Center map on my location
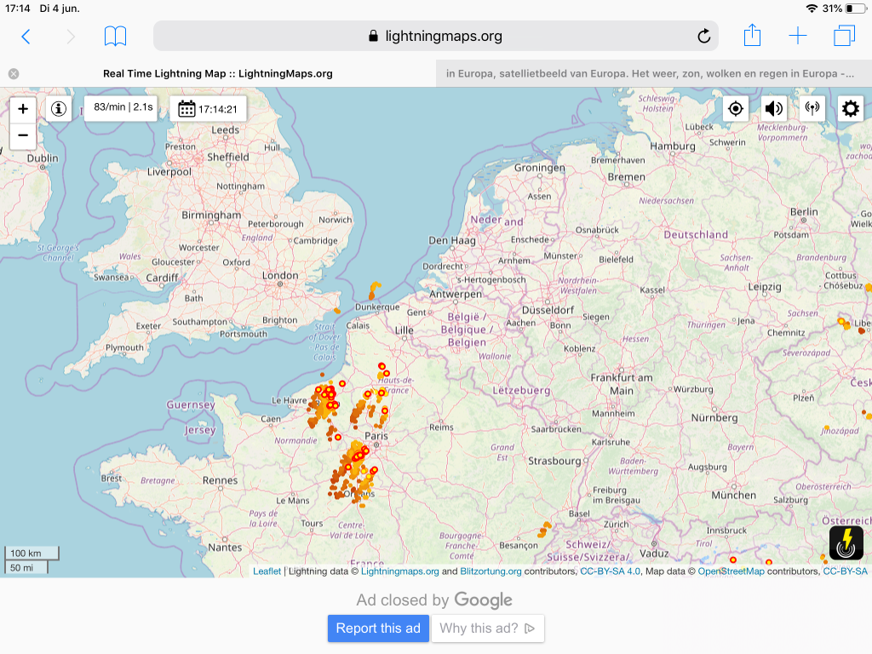 (735, 108)
